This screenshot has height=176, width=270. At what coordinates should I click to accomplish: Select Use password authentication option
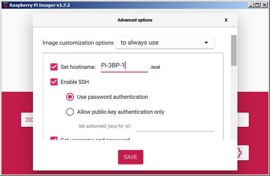(70, 97)
